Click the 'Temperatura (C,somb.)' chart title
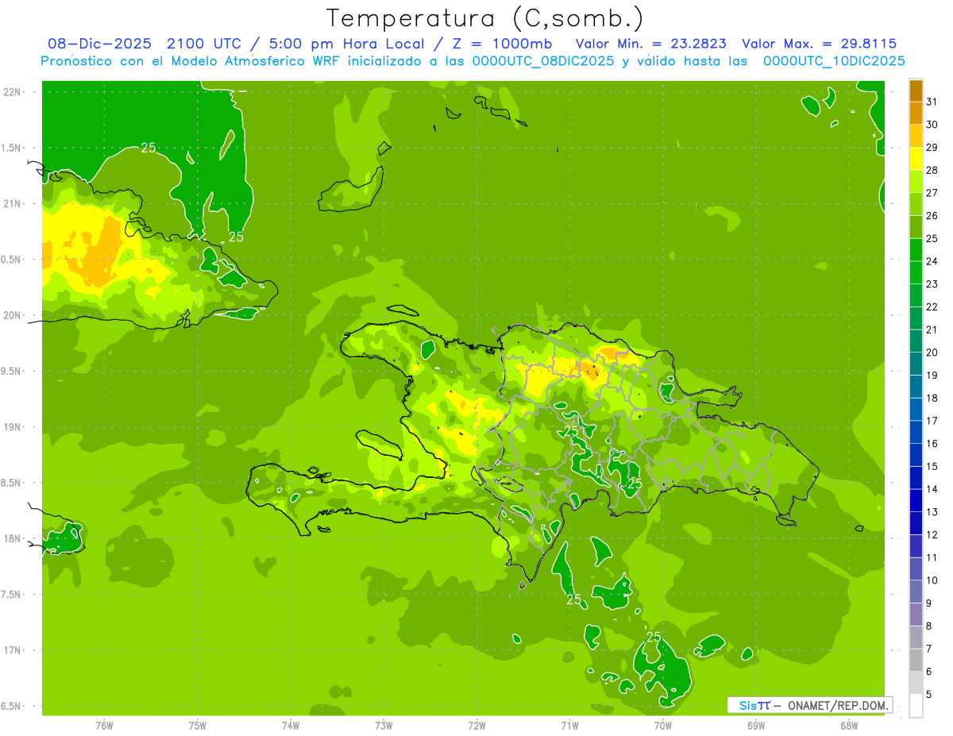953x736 pixels. pyautogui.click(x=484, y=18)
